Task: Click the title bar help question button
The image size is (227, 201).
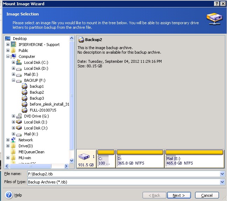Action: [x=217, y=3]
